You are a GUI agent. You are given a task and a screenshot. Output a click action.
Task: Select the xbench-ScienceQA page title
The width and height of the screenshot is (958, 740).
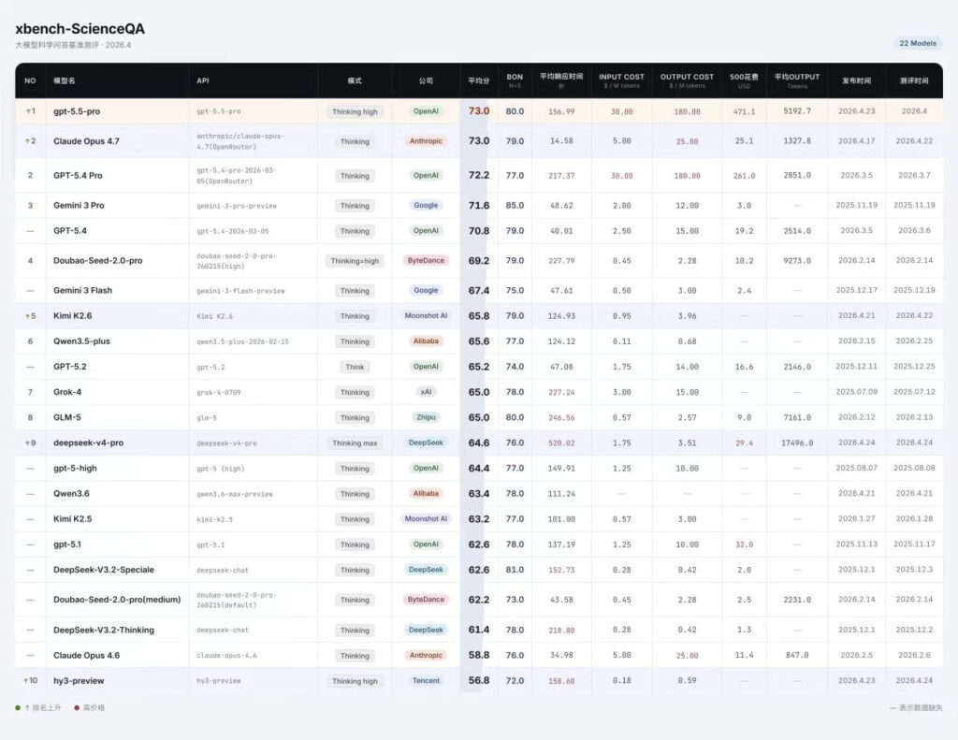80,29
